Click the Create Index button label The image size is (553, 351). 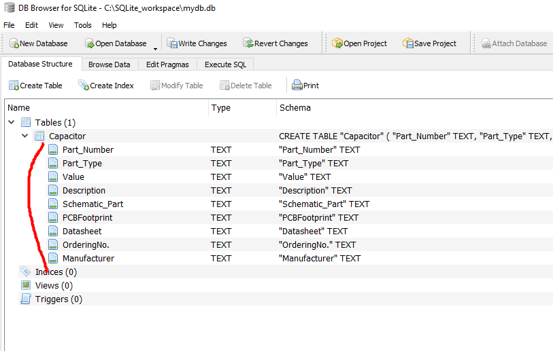tap(112, 86)
